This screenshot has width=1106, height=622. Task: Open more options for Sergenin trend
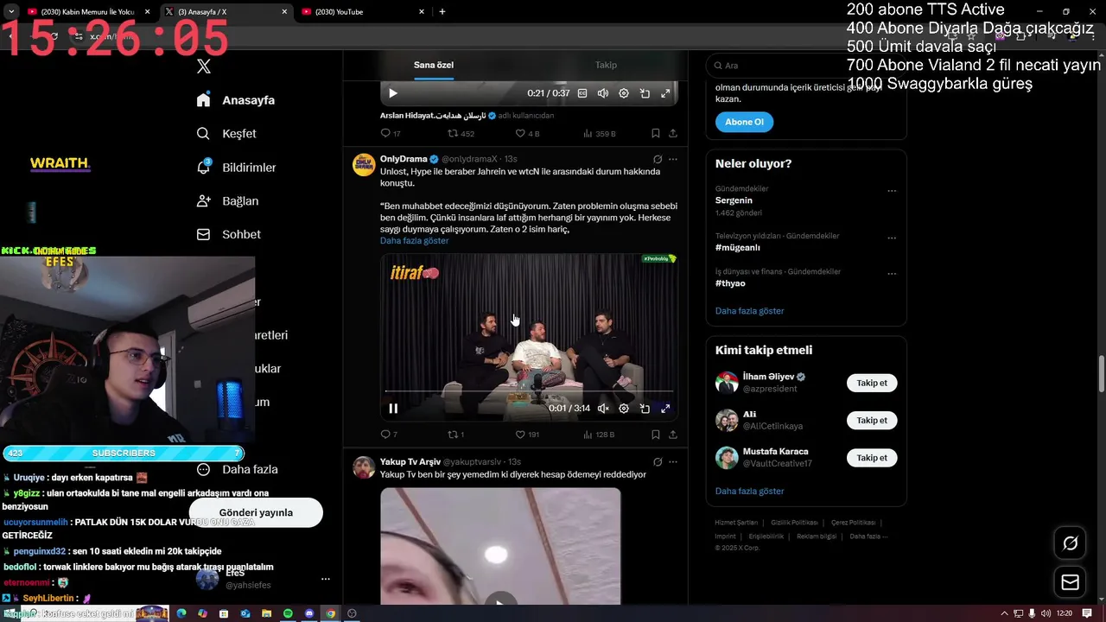point(892,191)
